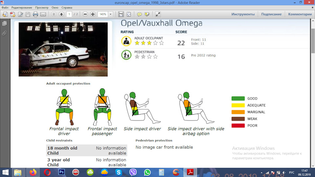
Task: Click the Frontal impact driver dummy figure
Action: 64,107
